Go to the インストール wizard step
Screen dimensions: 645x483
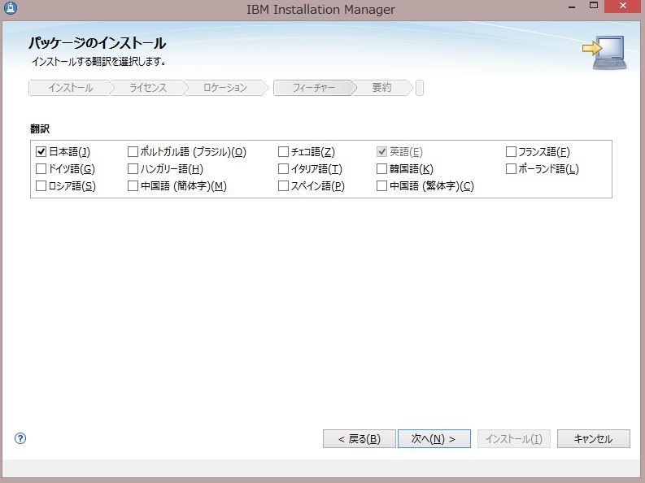70,88
